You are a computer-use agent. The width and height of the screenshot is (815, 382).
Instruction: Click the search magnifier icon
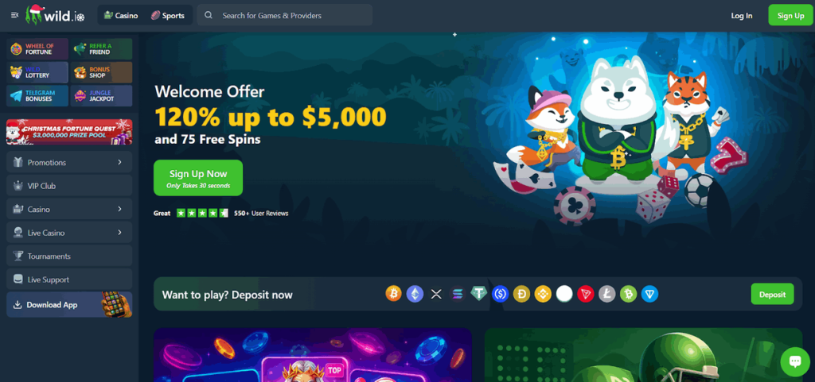pos(209,15)
